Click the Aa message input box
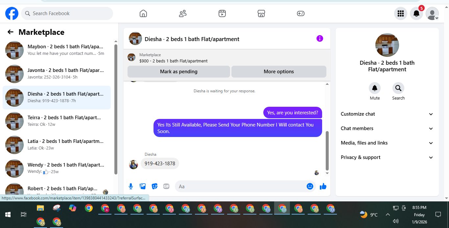This screenshot has width=449, height=228. pos(241,186)
